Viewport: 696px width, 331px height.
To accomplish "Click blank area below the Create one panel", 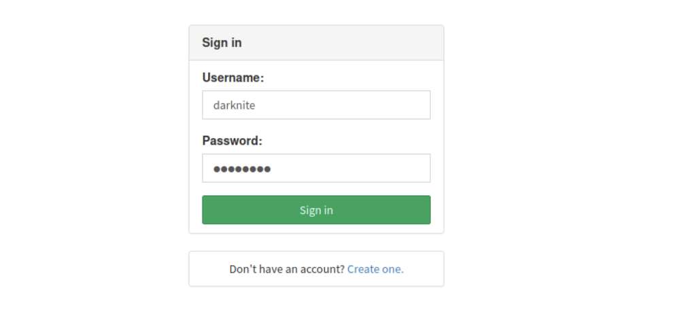I will click(x=316, y=309).
